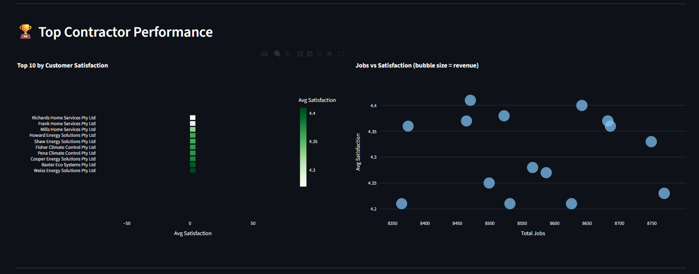Click the largest bubble near 4.4 satisfaction
The image size is (699, 274).
470,100
